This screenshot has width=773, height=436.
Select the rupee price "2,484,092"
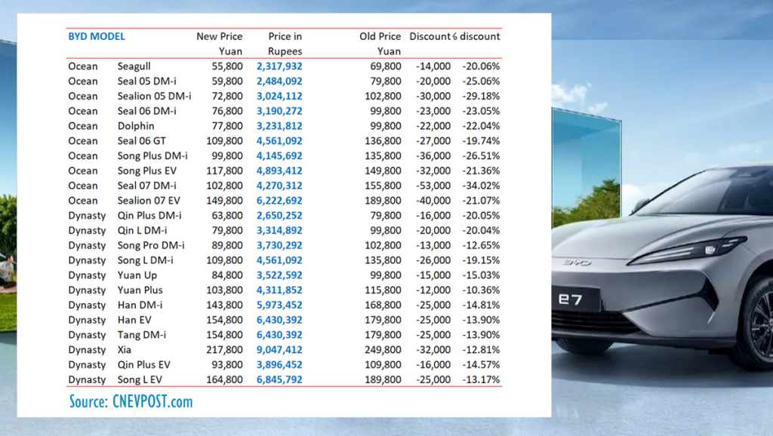tap(279, 81)
